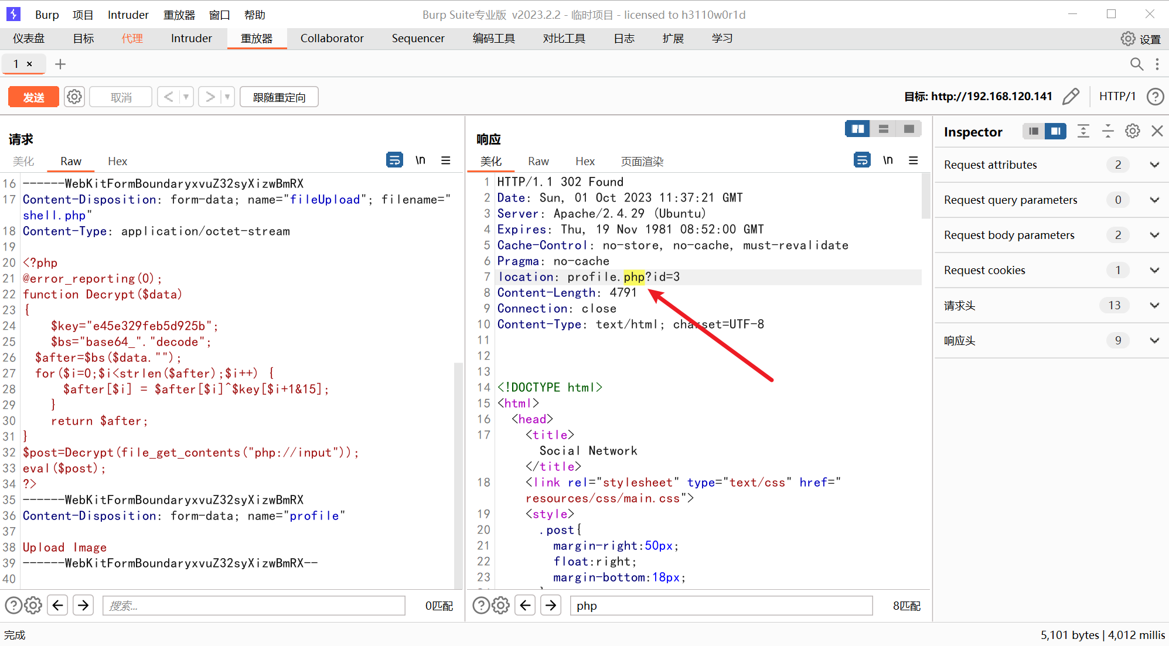Click the response search field containing php
This screenshot has height=646, width=1169.
click(721, 606)
